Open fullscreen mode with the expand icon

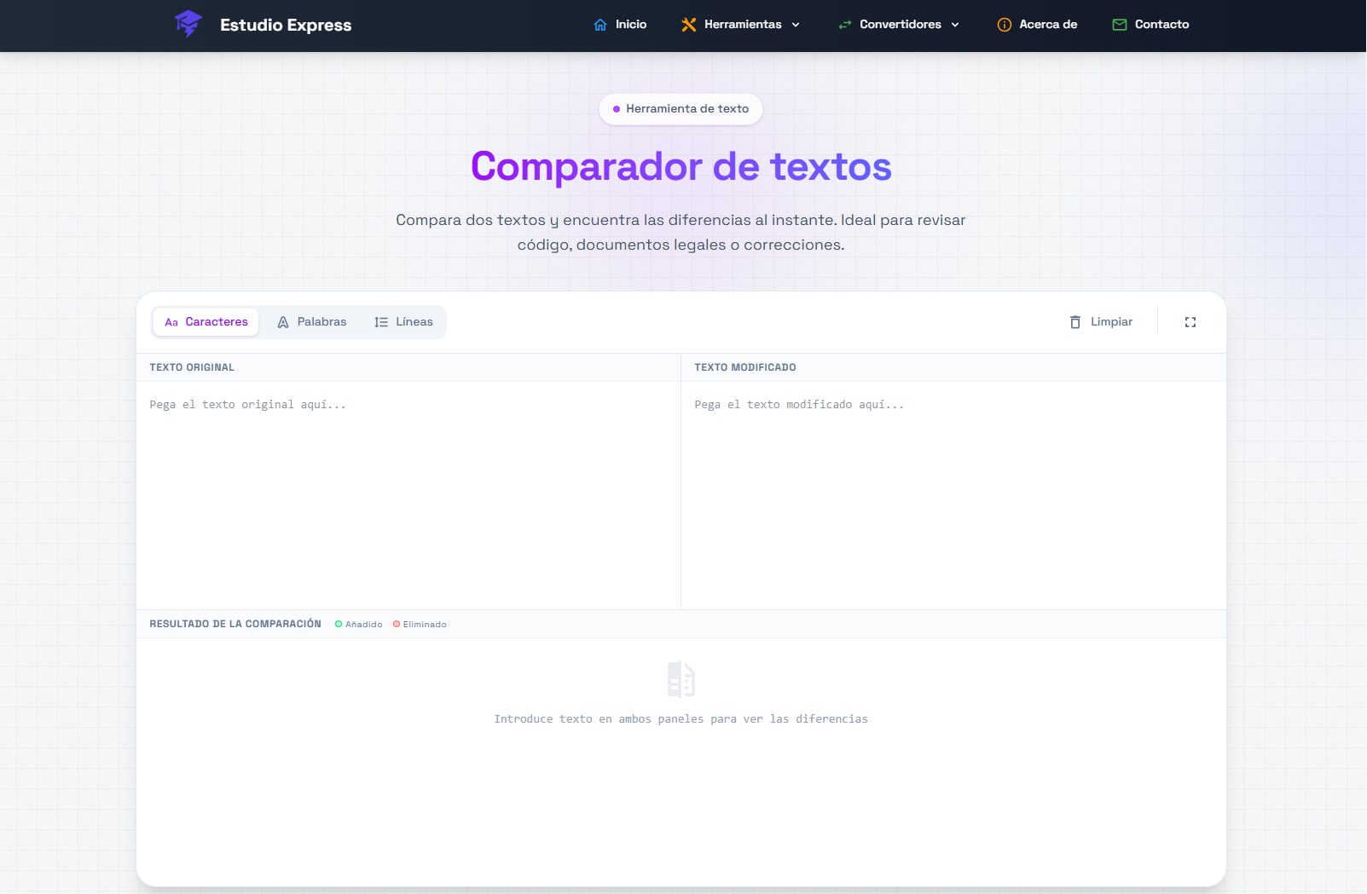coord(1190,322)
